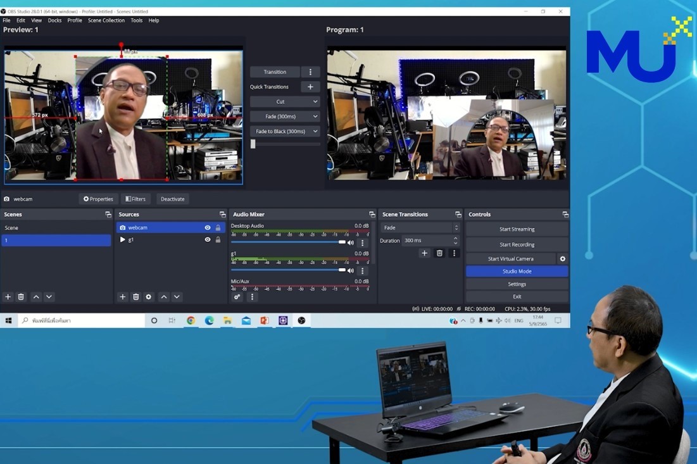Move the scene down in the Scenes list

[49, 296]
